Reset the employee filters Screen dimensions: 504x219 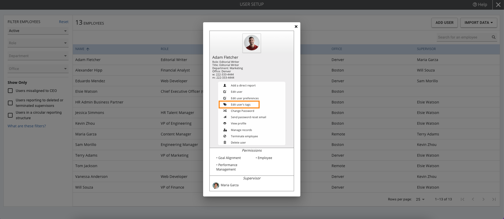[64, 22]
